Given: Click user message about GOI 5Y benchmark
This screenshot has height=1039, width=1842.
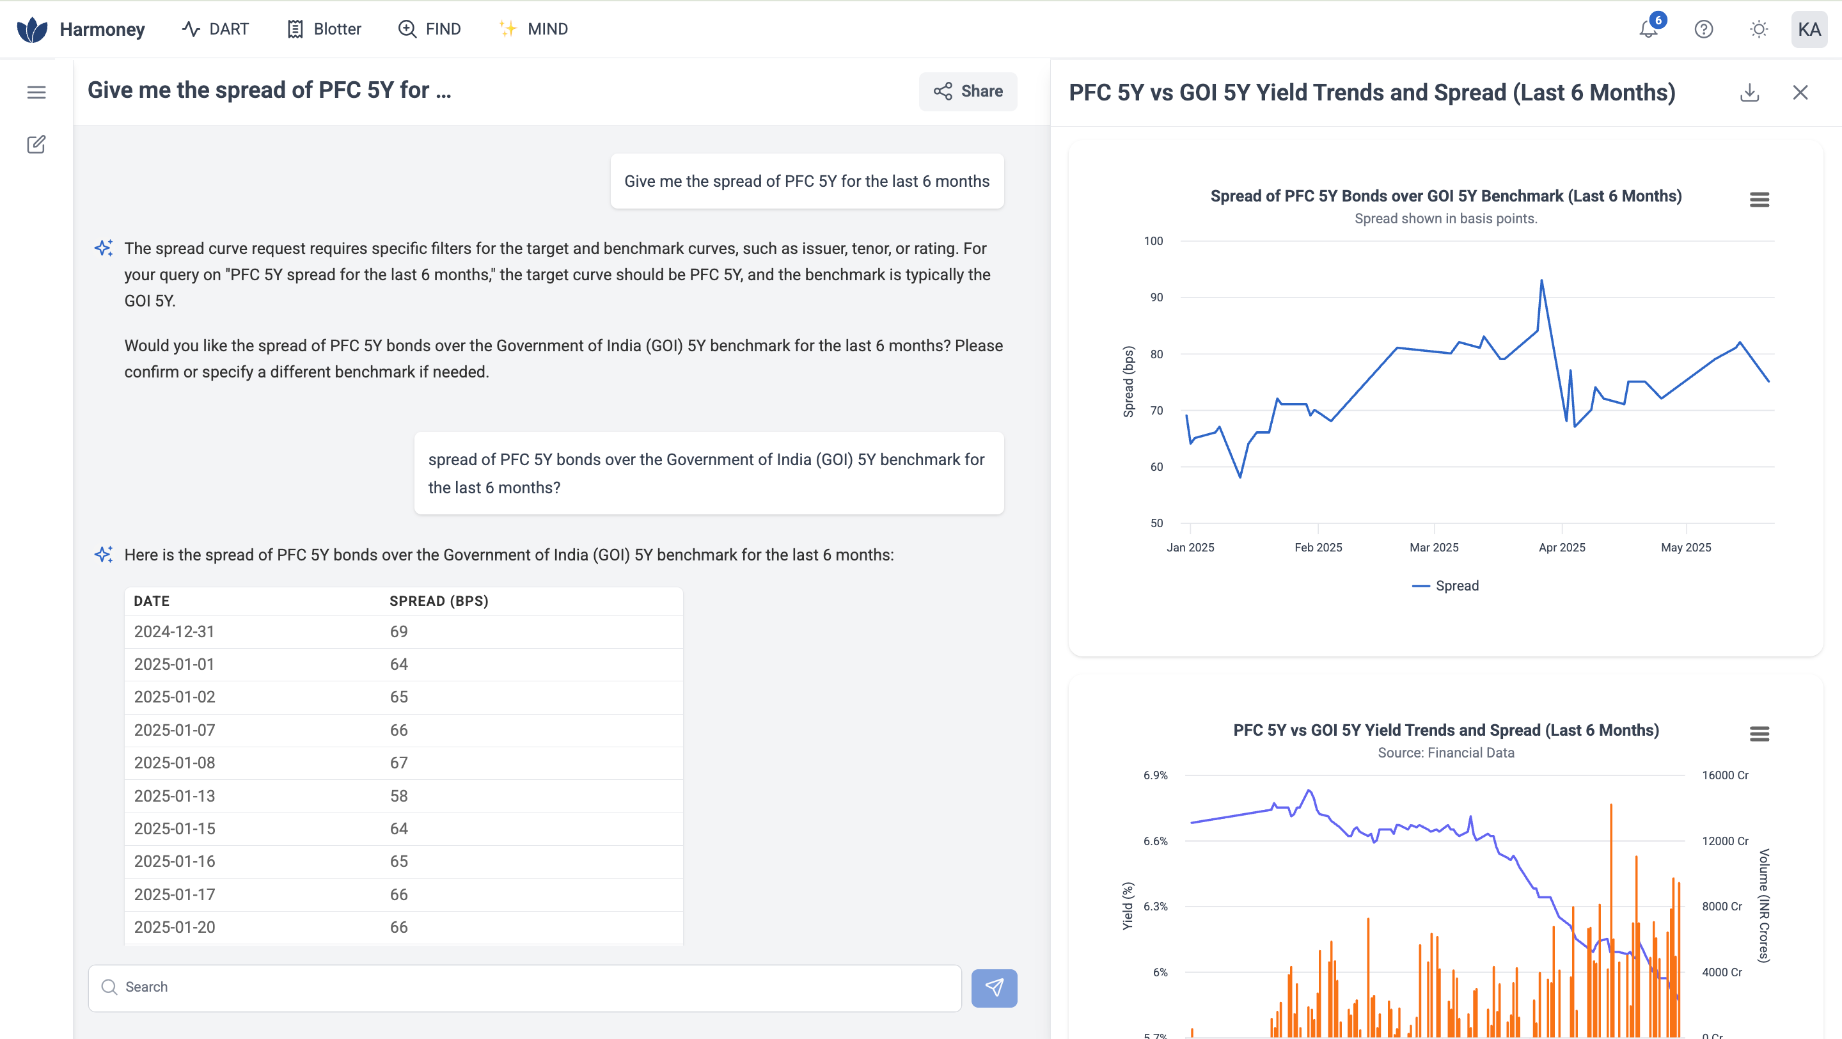Looking at the screenshot, I should (709, 473).
